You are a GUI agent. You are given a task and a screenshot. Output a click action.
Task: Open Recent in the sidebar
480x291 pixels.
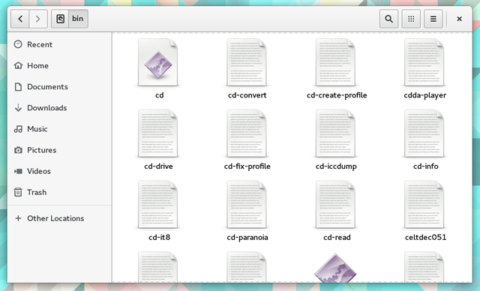[x=60, y=44]
